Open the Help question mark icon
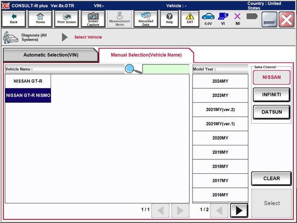This screenshot has height=223, width=297. tap(169, 19)
